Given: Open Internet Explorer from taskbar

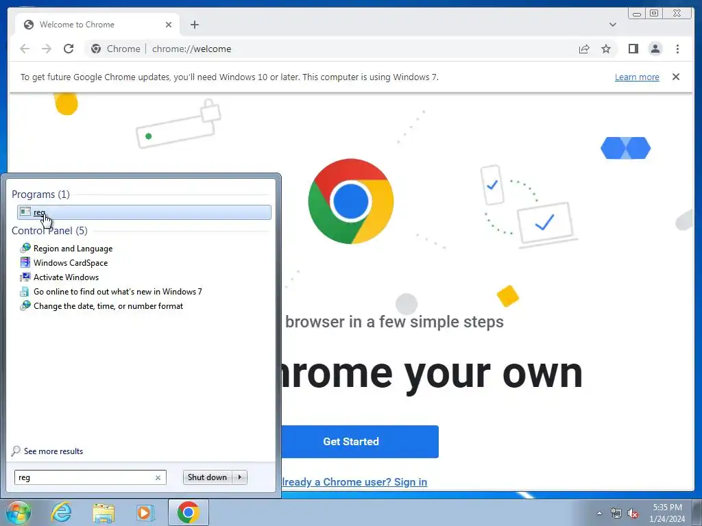Looking at the screenshot, I should [x=61, y=512].
